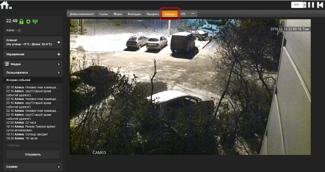The height and width of the screenshot is (172, 325).
Task: Open the home icon at top left
Action: (x=5, y=5)
